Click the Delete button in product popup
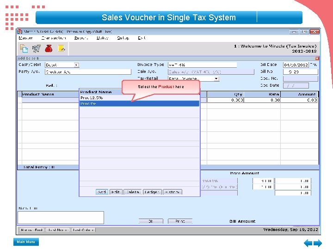Viewport: 333px width, 249px height. 133,192
